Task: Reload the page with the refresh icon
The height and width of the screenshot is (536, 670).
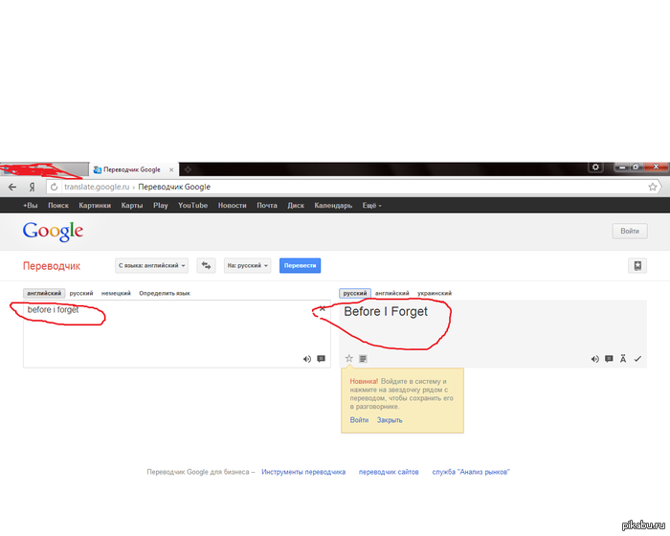Action: pyautogui.click(x=54, y=187)
